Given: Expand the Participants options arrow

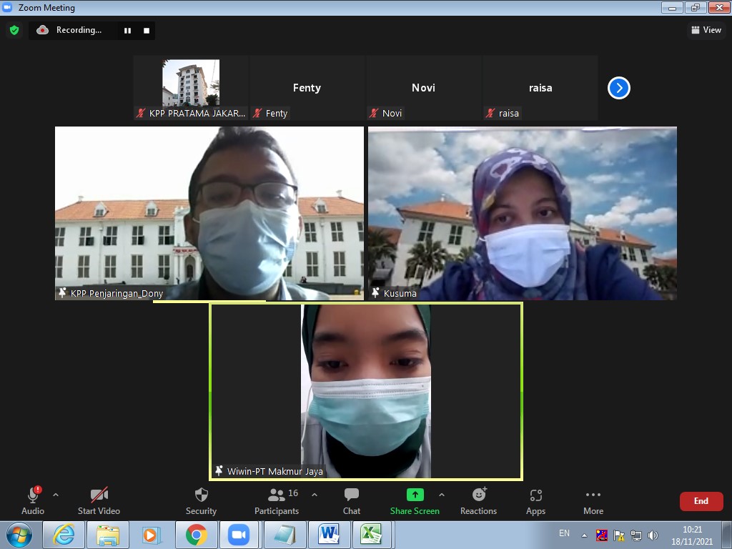Looking at the screenshot, I should (315, 495).
